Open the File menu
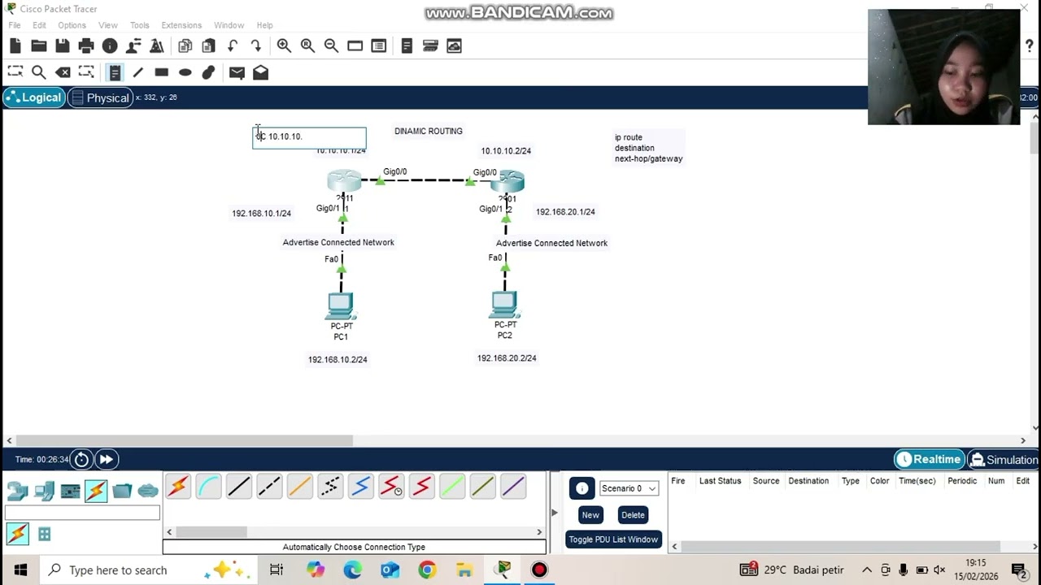The image size is (1041, 585). (x=15, y=25)
